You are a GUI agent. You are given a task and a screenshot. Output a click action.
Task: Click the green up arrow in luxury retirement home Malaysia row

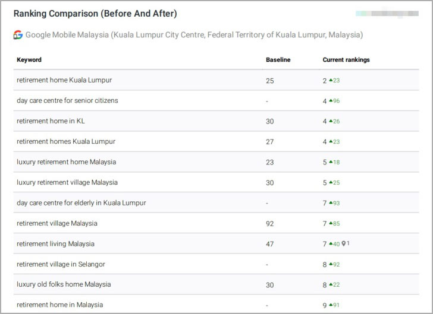[x=331, y=162]
